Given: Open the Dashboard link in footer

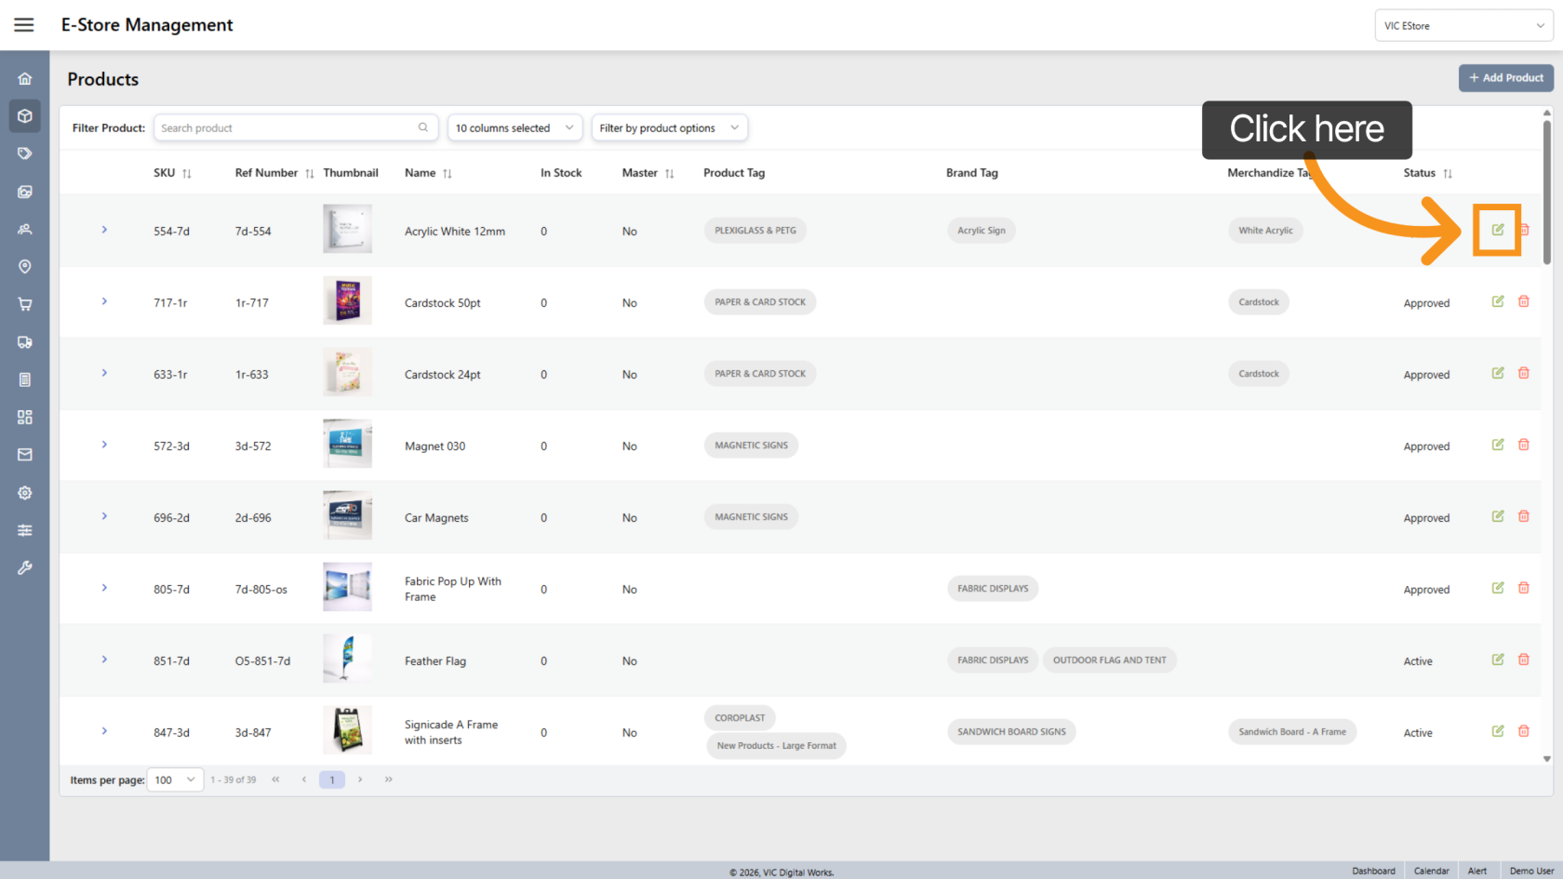Looking at the screenshot, I should (x=1373, y=871).
